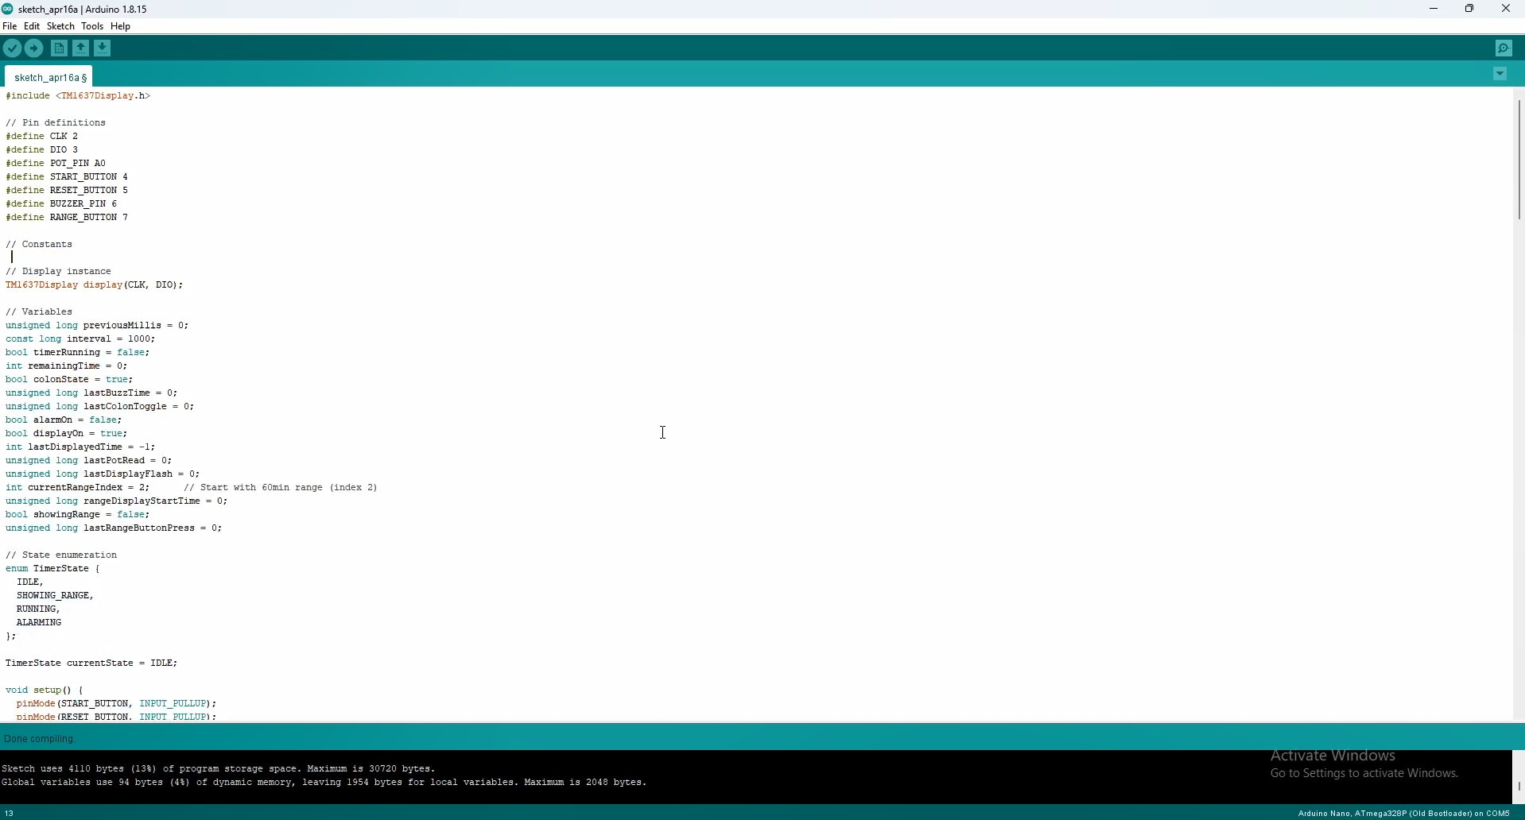Click in the void setup() line
The image size is (1525, 820).
click(x=45, y=690)
